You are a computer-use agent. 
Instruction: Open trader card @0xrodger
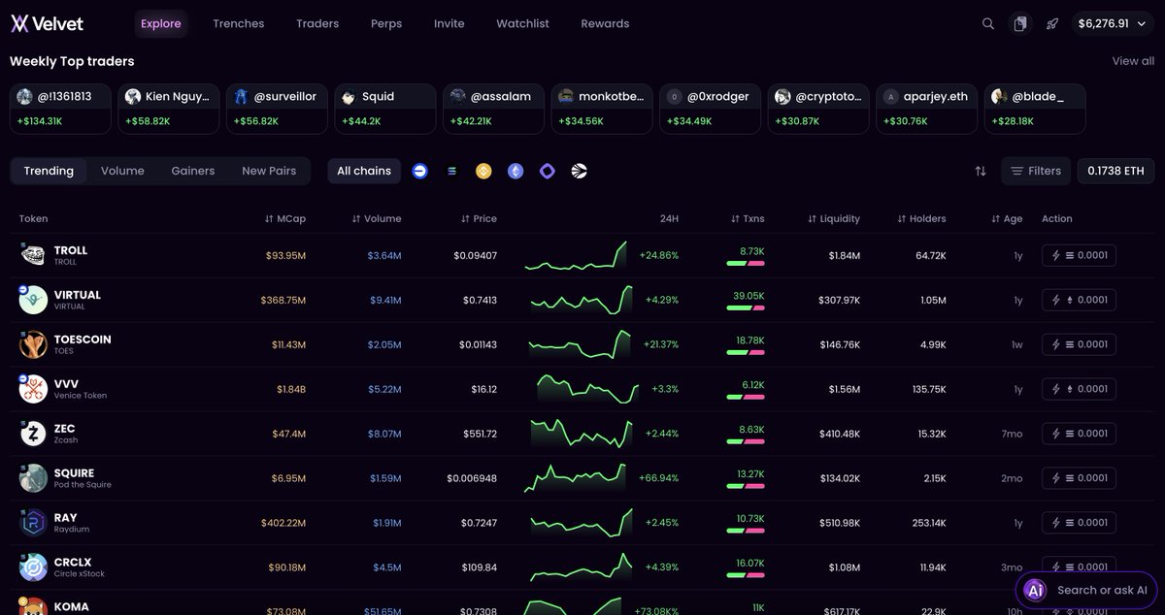click(709, 109)
